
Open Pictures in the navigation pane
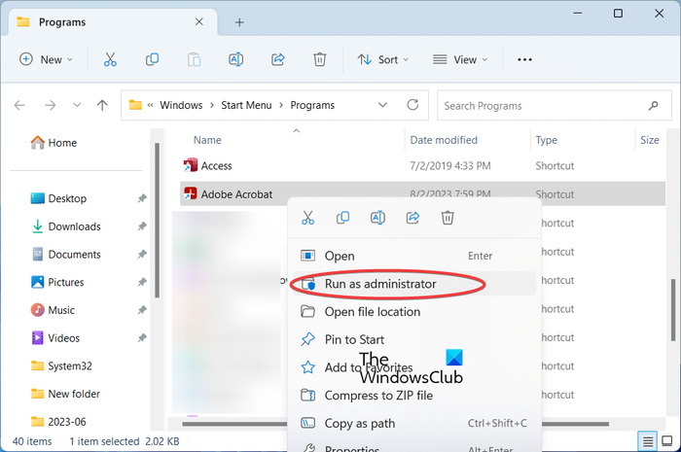point(56,282)
